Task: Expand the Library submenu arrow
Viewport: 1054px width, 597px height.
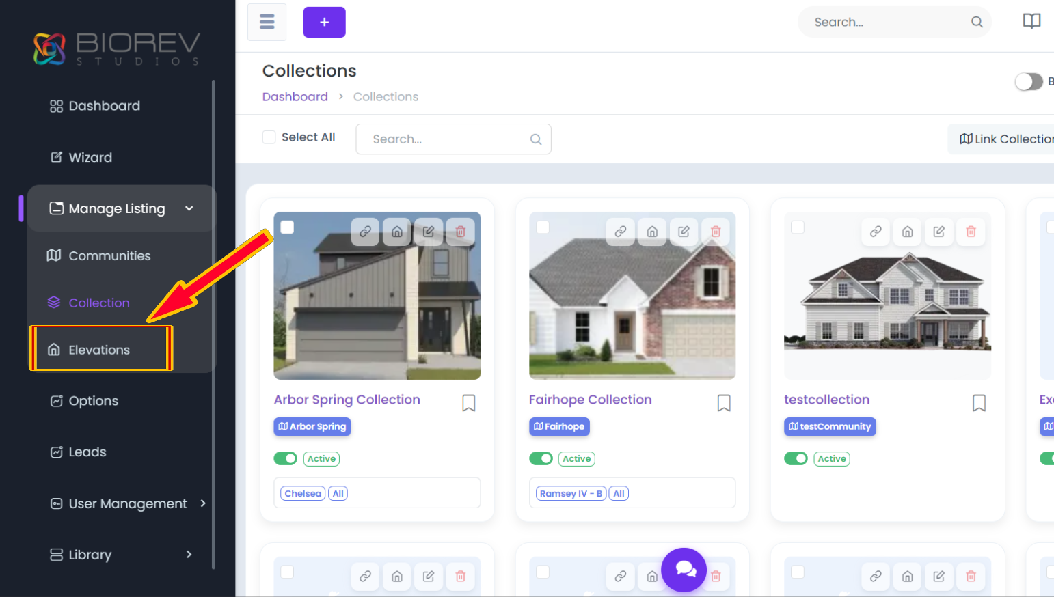Action: [189, 555]
